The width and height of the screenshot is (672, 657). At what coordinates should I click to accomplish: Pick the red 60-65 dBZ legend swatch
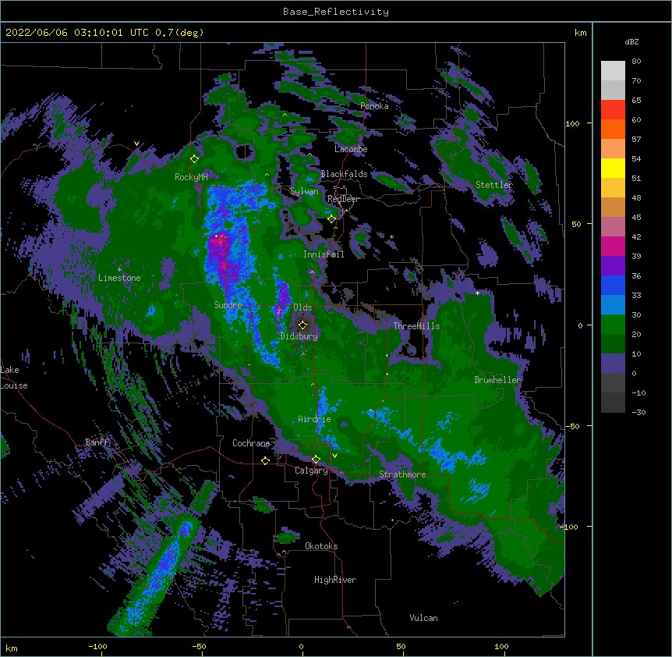613,110
